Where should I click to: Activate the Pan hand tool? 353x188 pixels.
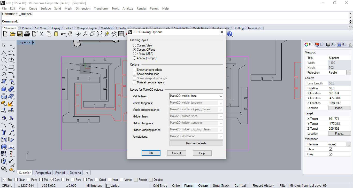[x=70, y=34]
